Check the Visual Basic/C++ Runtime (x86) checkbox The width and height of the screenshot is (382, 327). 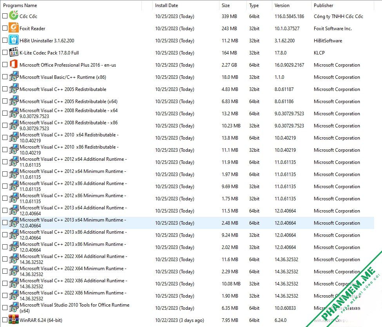[5, 77]
